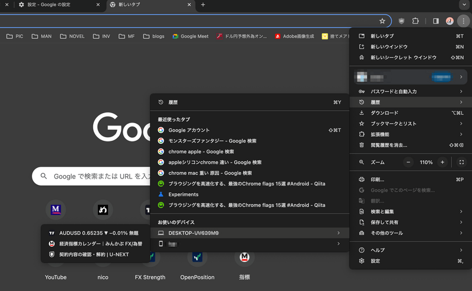
Task: Open the PIC bookmark folder
Action: point(15,37)
